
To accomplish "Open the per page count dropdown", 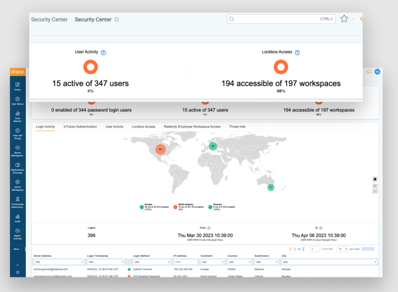I will (342, 249).
